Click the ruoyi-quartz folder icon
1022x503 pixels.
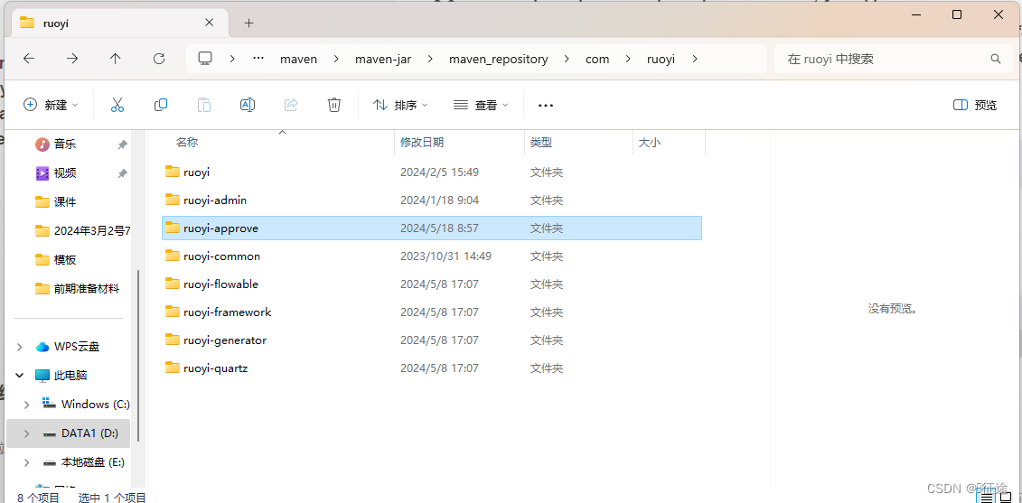click(x=172, y=368)
